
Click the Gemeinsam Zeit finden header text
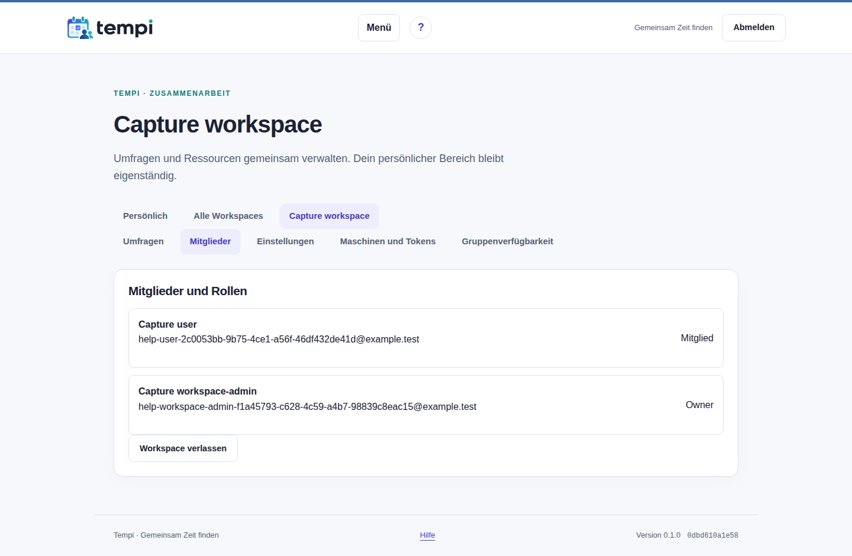tap(673, 28)
